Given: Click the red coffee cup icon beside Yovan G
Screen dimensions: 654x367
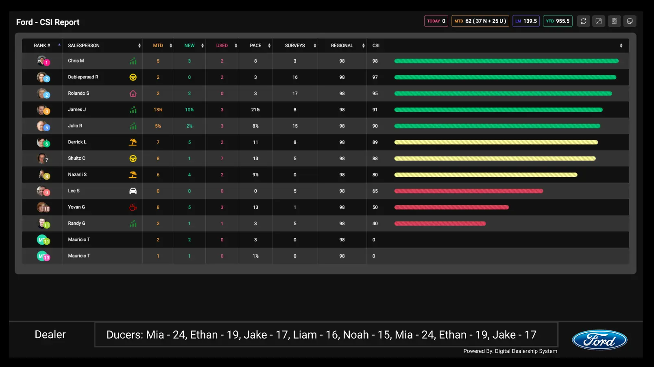Looking at the screenshot, I should [133, 207].
